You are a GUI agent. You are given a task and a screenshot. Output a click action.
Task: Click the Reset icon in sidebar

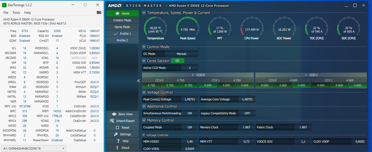coord(117,128)
